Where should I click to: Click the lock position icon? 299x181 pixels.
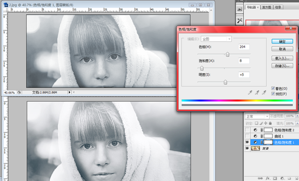pos(266,123)
